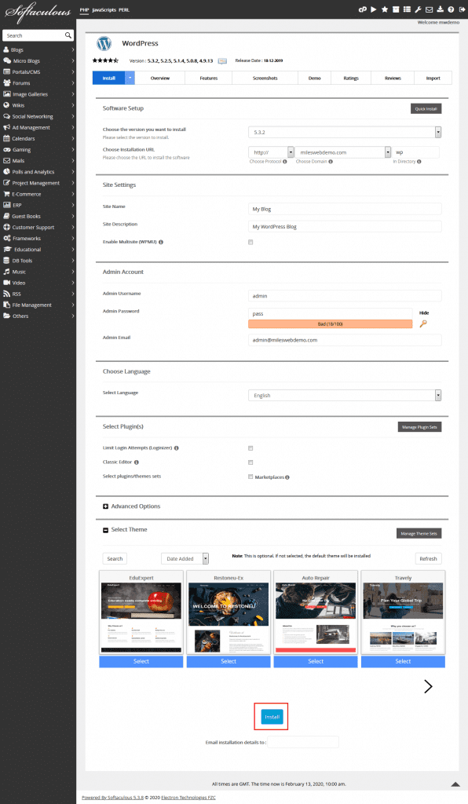Open the Select Language dropdown
Image resolution: width=468 pixels, height=804 pixels.
point(345,396)
